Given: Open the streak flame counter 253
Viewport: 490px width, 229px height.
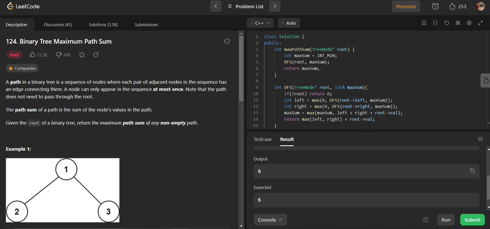Looking at the screenshot, I should coord(458,6).
